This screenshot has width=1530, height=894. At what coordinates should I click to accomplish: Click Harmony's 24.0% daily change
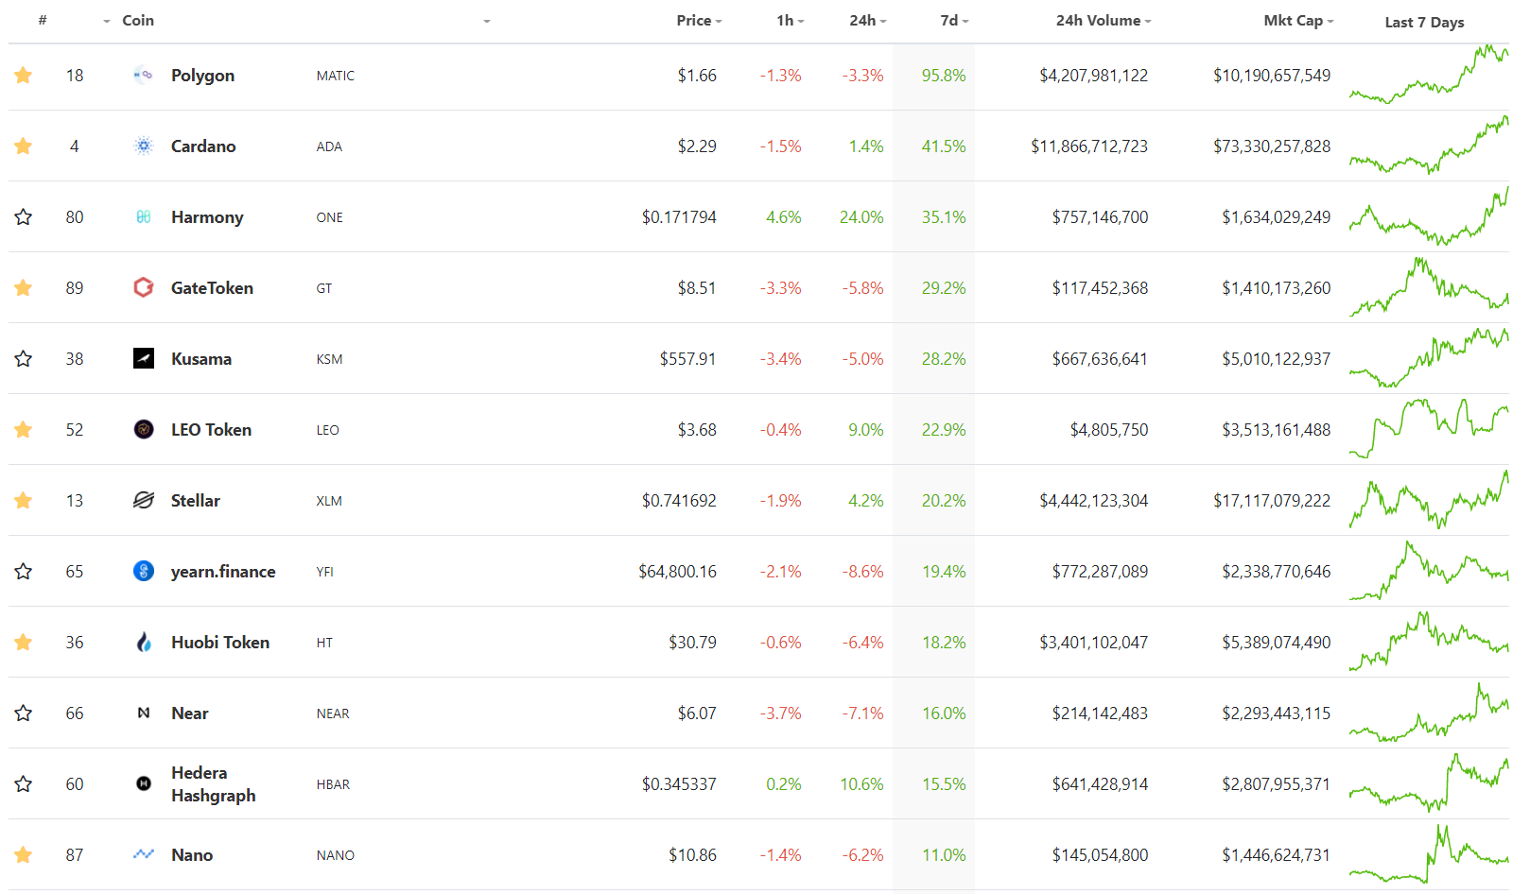click(861, 216)
